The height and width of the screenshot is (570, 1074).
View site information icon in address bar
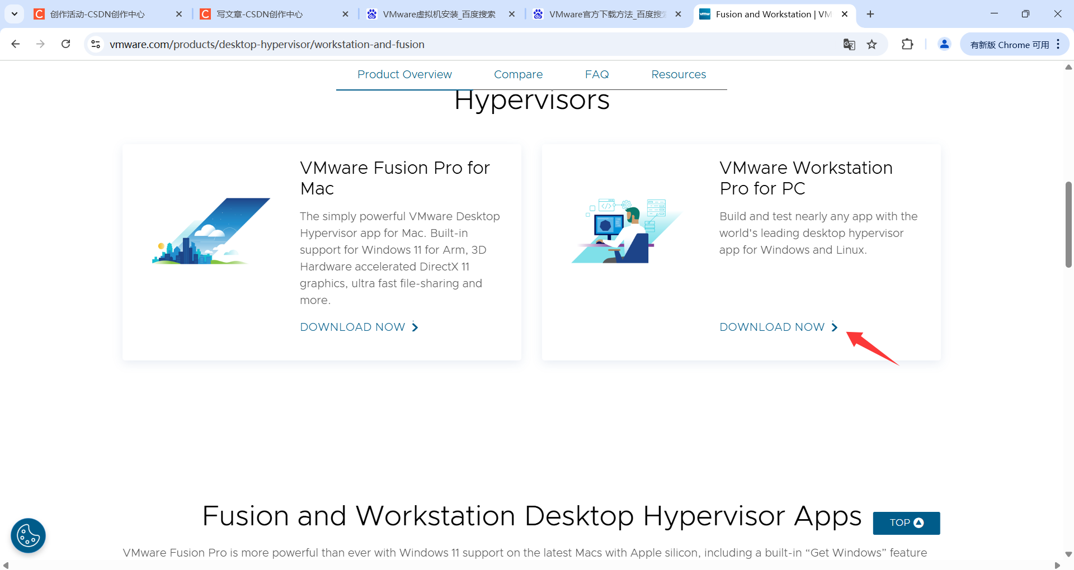[96, 44]
